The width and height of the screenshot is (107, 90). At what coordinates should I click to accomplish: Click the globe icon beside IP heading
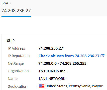(8, 41)
